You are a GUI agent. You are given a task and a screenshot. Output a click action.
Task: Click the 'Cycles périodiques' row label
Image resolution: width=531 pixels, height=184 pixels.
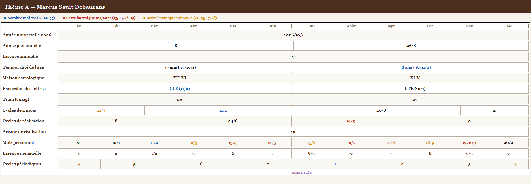pyautogui.click(x=22, y=164)
